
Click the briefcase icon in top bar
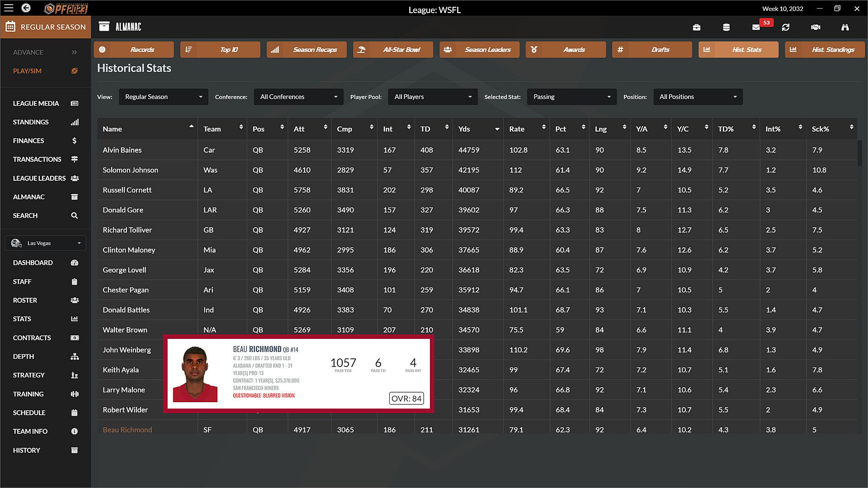tap(696, 27)
